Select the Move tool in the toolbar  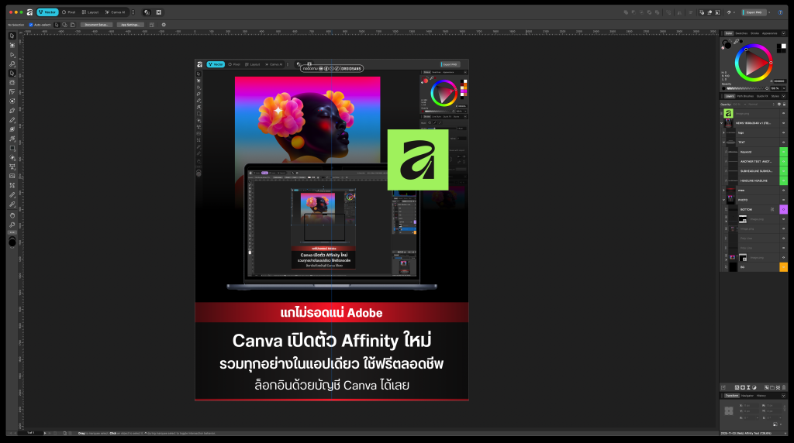click(12, 36)
